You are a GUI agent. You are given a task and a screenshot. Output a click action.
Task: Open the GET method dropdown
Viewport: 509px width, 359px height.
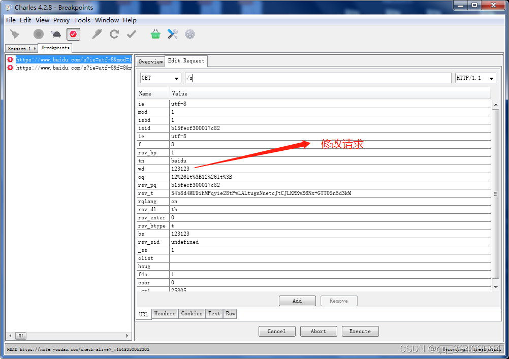click(161, 78)
